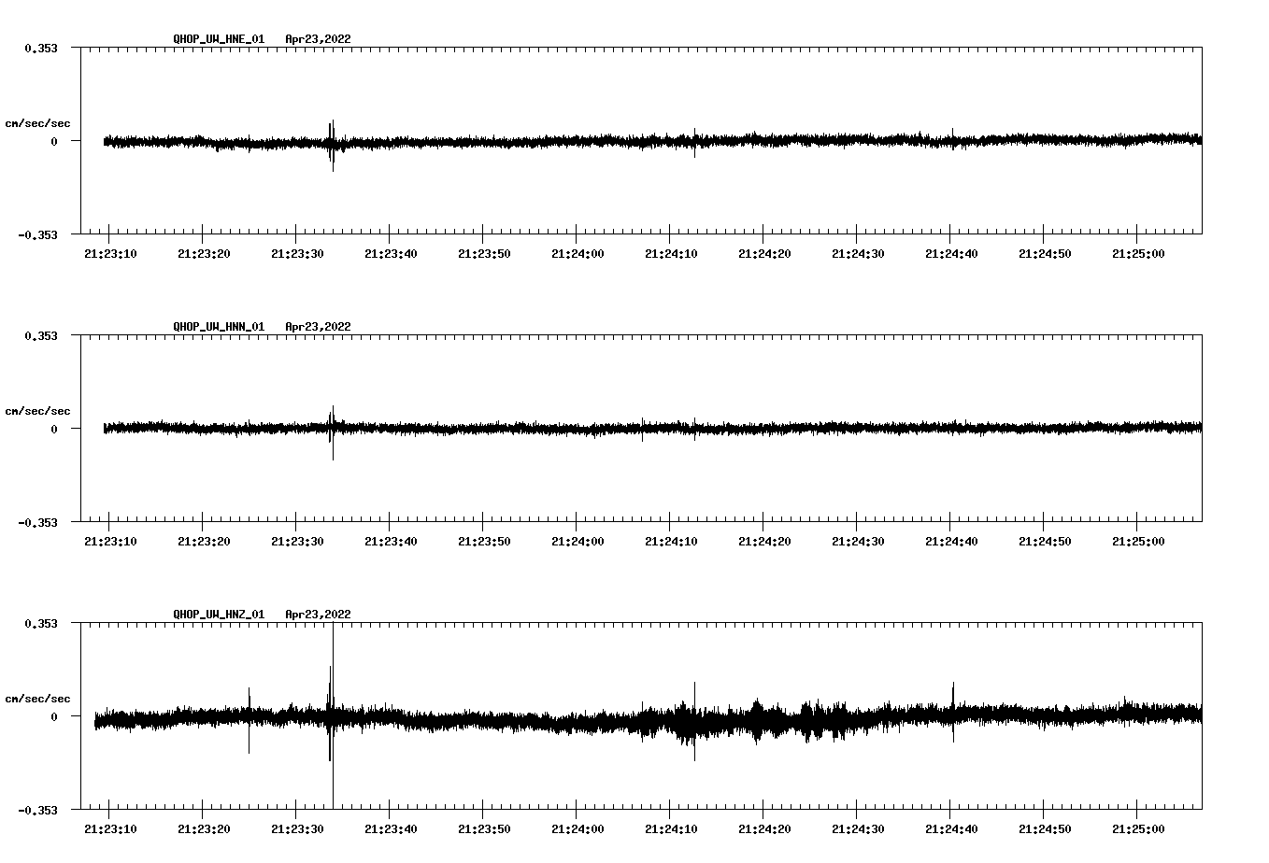Click the cm/sec/sec unit label on HNZ plot
The width and height of the screenshot is (1269, 863).
[37, 699]
